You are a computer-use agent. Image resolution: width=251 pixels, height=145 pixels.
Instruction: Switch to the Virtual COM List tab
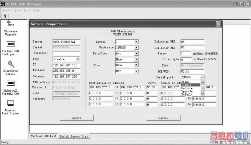pos(43,136)
